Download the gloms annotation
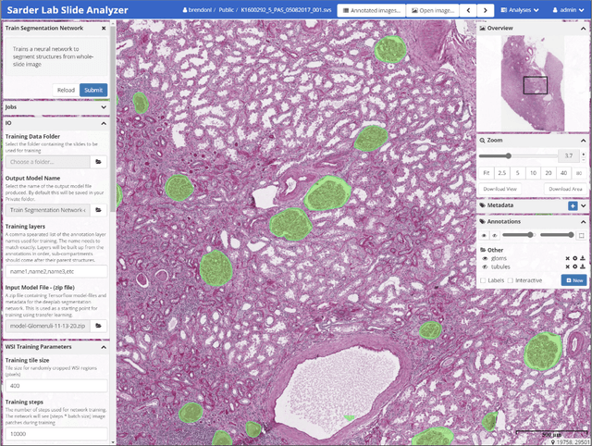The height and width of the screenshot is (446, 592). pyautogui.click(x=583, y=258)
